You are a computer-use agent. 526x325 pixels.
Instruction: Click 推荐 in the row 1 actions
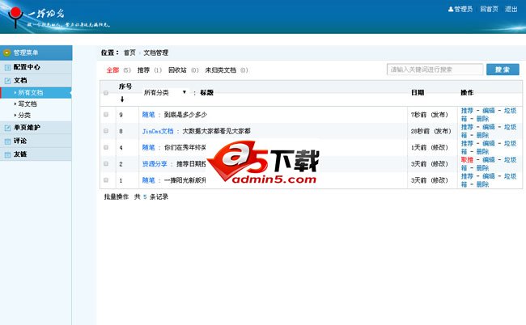point(467,176)
